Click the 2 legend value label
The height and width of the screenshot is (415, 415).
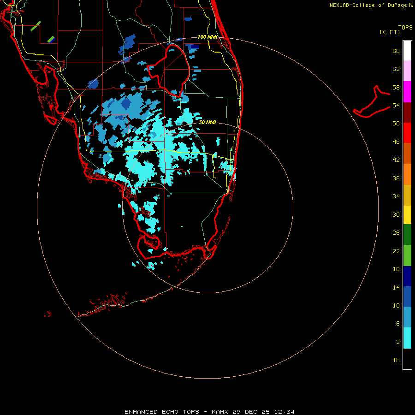(398, 342)
